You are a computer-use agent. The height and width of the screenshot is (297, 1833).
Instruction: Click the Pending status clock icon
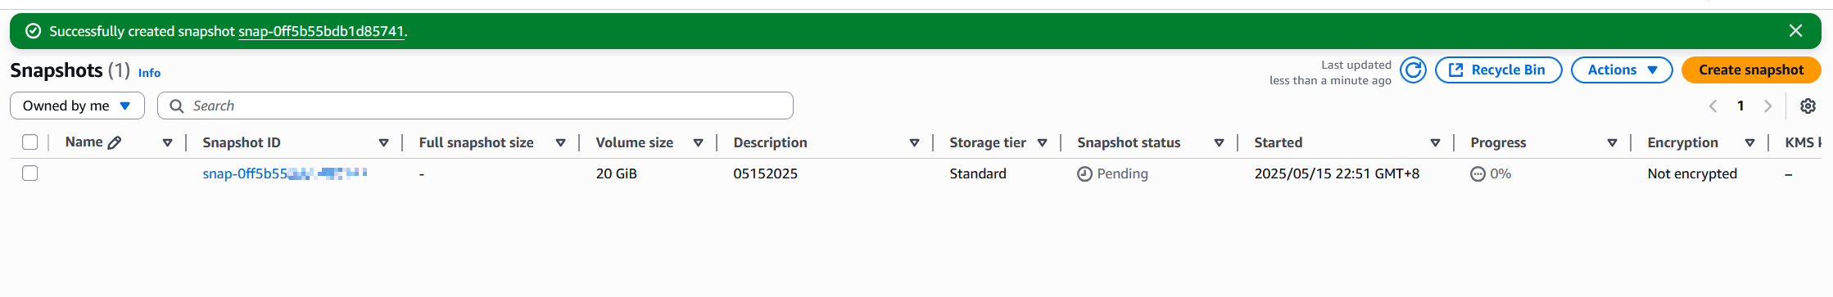click(1084, 173)
